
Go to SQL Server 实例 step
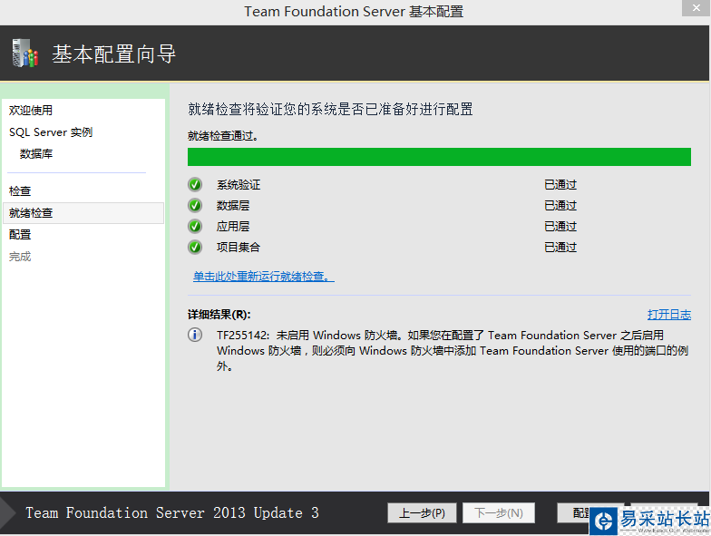pyautogui.click(x=51, y=132)
